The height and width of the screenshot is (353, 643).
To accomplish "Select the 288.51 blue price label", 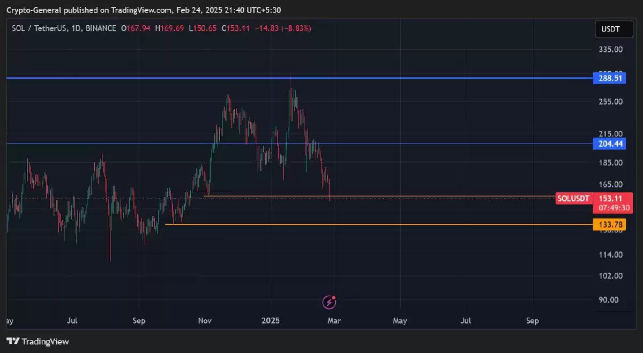I will 610,78.
